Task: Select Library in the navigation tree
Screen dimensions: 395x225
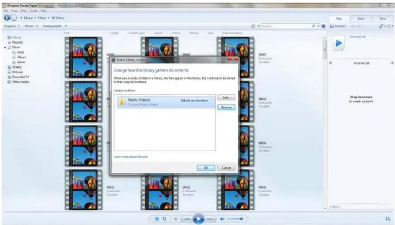Action: tap(14, 37)
